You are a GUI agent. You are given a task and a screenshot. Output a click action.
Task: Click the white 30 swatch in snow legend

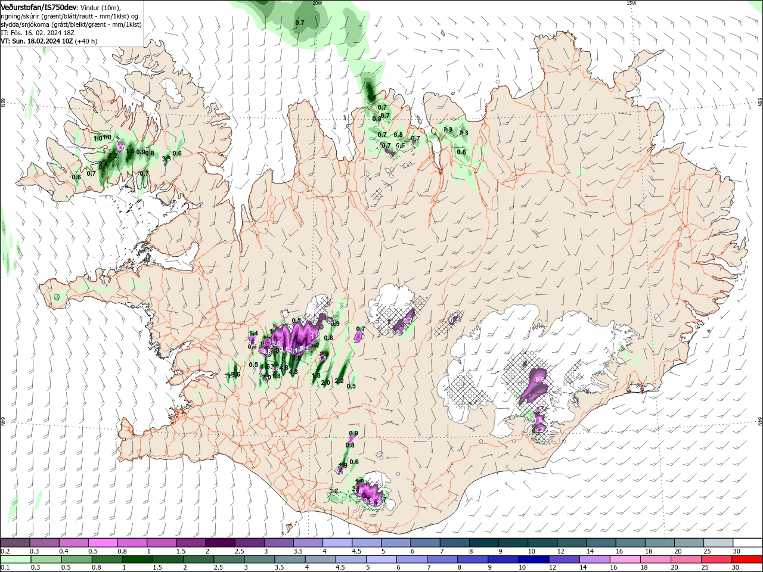748,543
